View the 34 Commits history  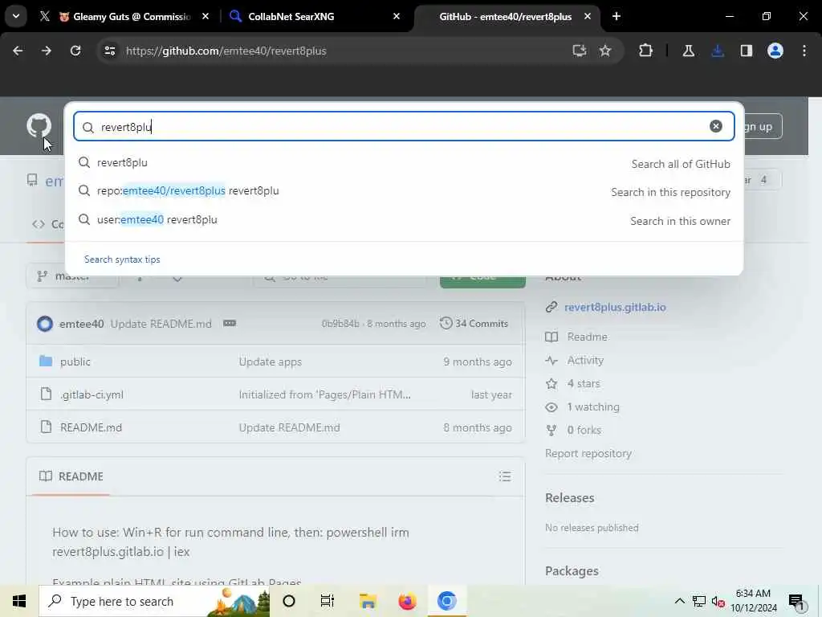[x=474, y=323]
